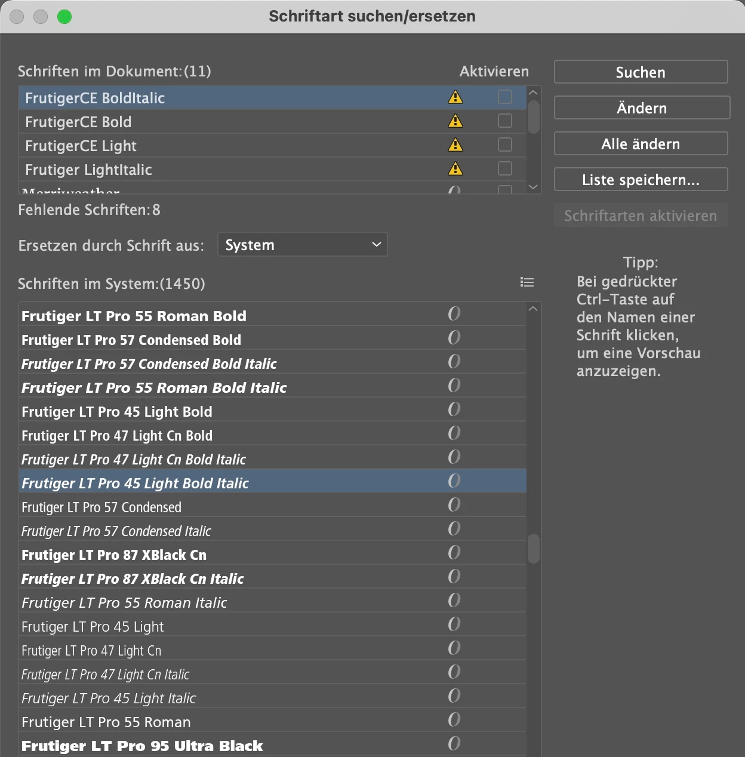Click OpenType icon for Frutiger LT Pro 45 Light Bold

click(x=454, y=409)
